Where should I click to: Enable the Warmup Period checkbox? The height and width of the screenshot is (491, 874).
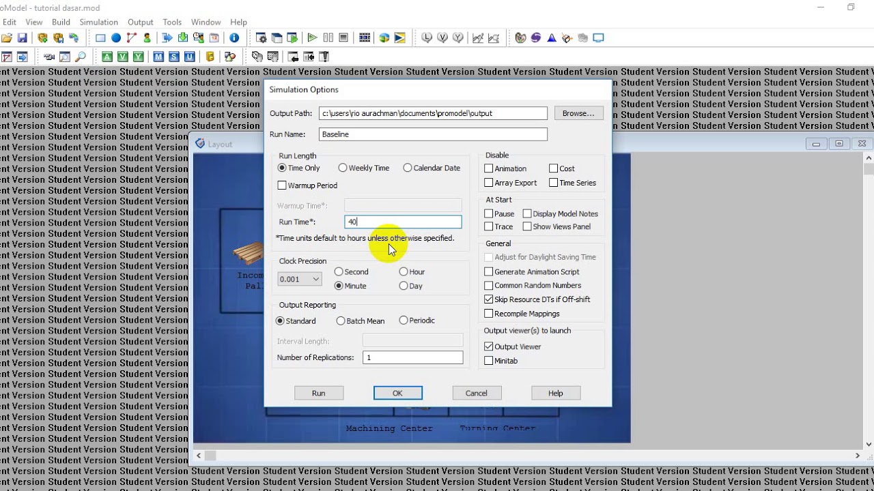click(282, 185)
